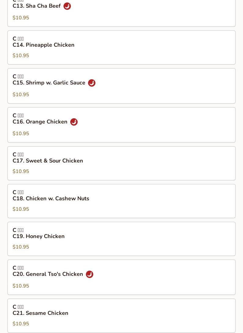Click the price under Sweet & Sour Chicken
Screen dimensions: 243x333
click(x=21, y=171)
